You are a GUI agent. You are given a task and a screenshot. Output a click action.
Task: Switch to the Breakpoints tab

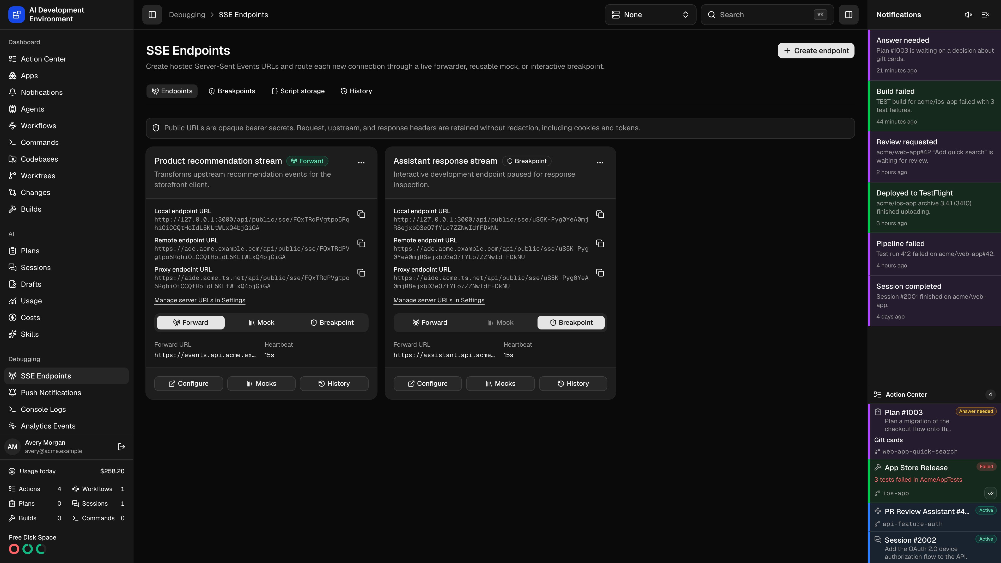click(x=232, y=91)
